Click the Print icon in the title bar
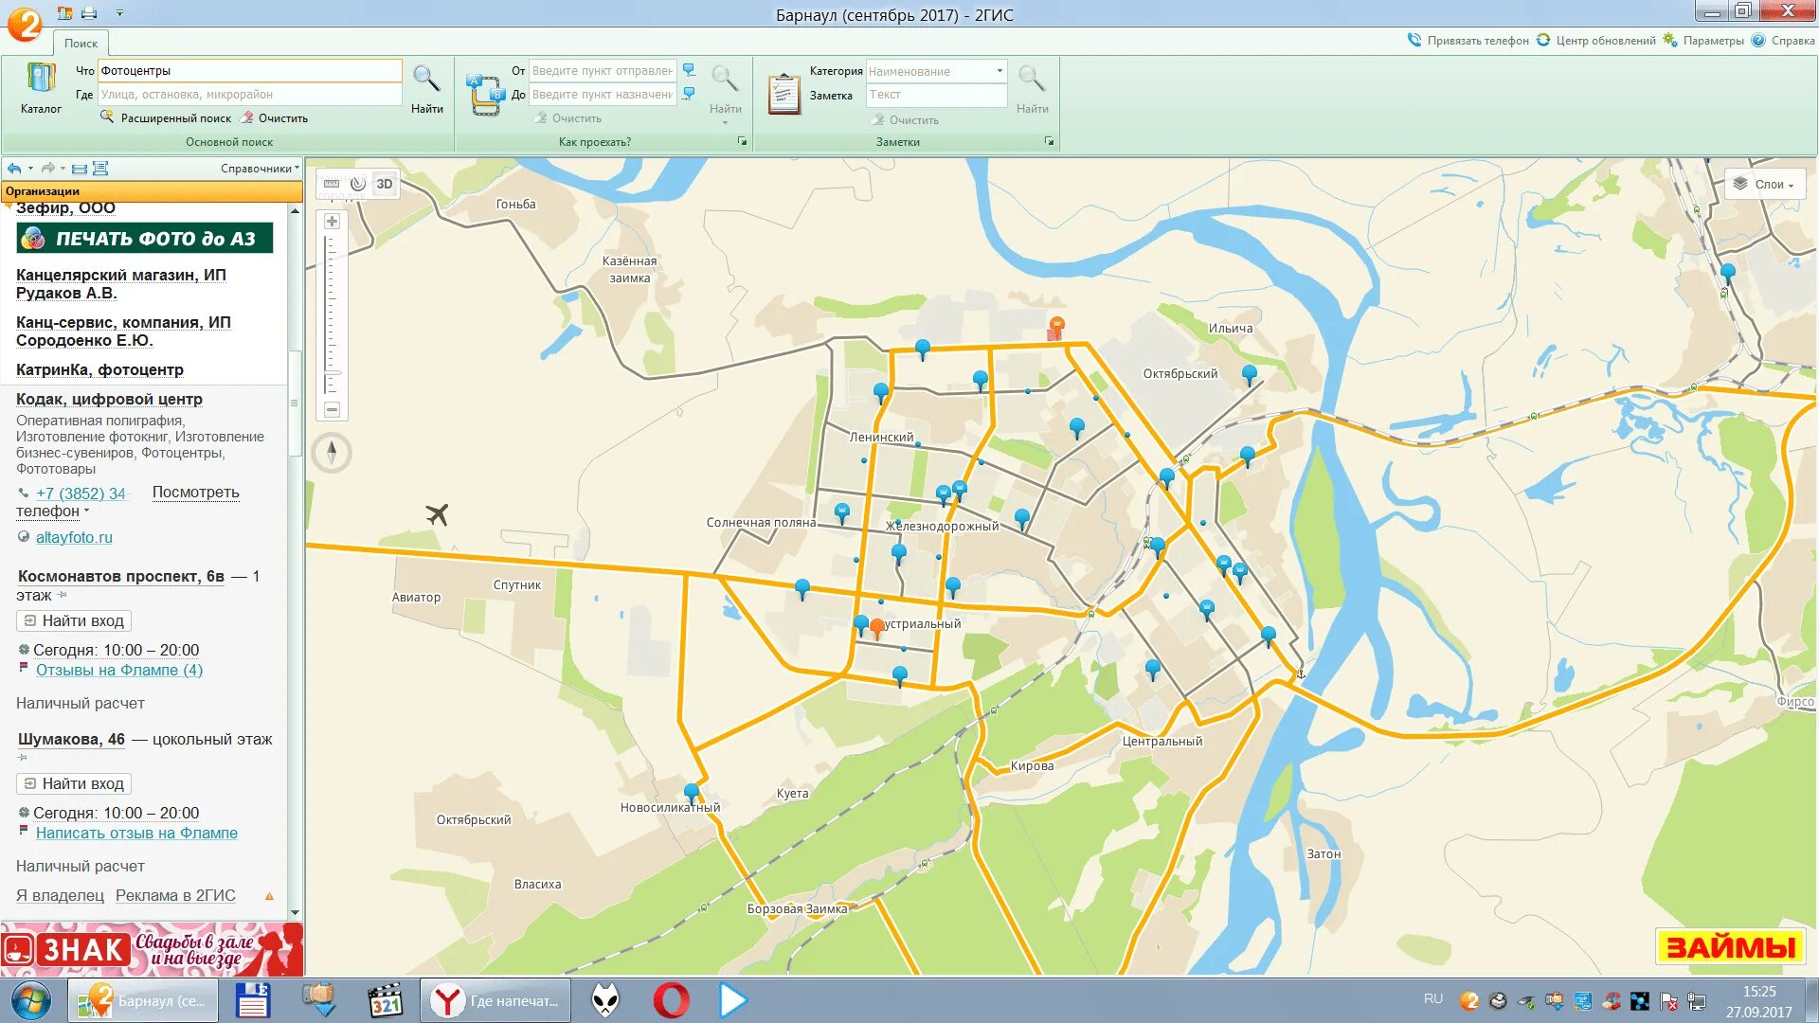This screenshot has height=1023, width=1819. pyautogui.click(x=89, y=13)
